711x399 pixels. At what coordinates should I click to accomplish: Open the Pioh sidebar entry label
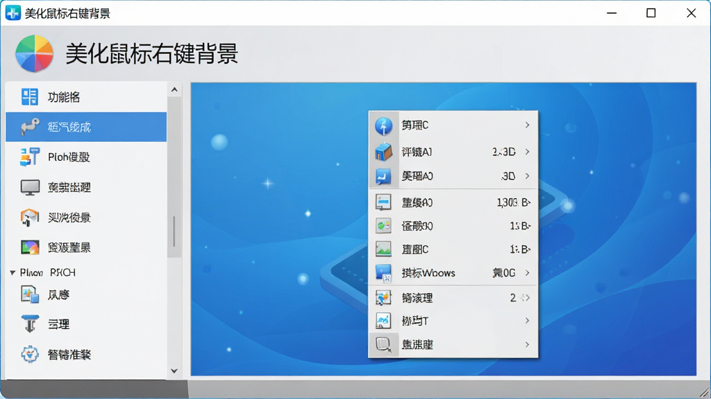coord(69,157)
